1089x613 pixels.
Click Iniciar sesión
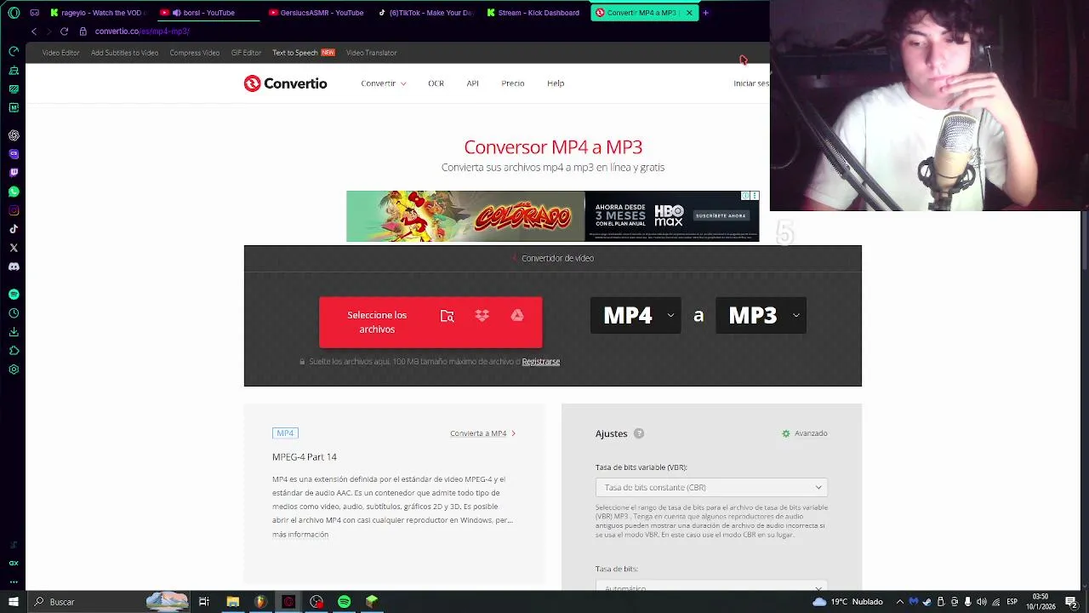(x=751, y=83)
